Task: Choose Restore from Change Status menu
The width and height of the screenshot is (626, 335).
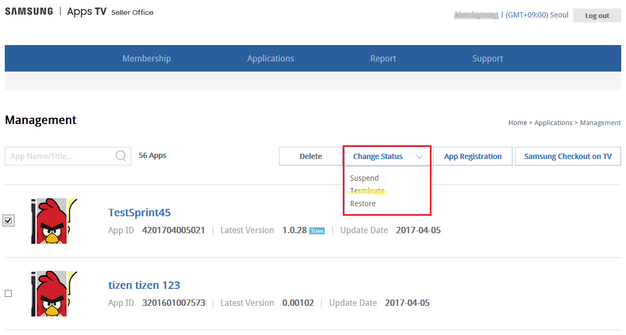Action: (x=362, y=204)
